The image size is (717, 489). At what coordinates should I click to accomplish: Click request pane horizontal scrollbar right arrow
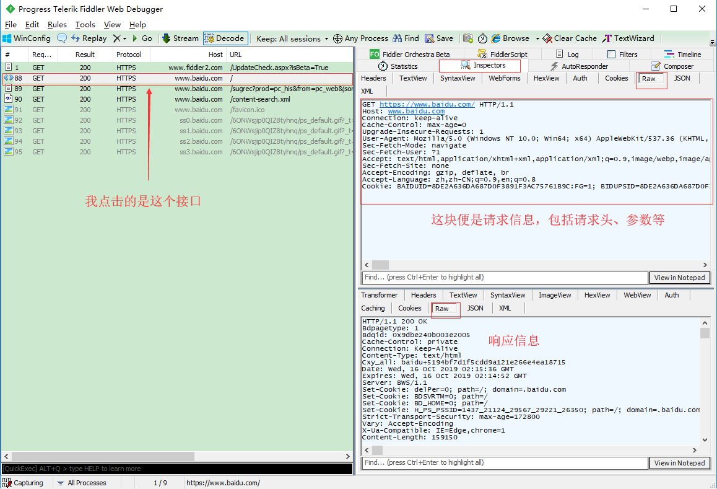point(705,265)
